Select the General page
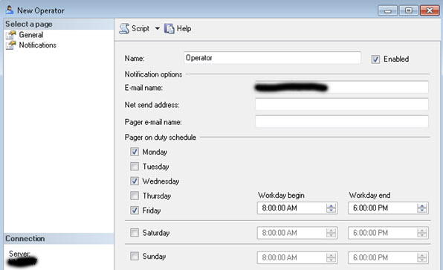 (x=30, y=35)
